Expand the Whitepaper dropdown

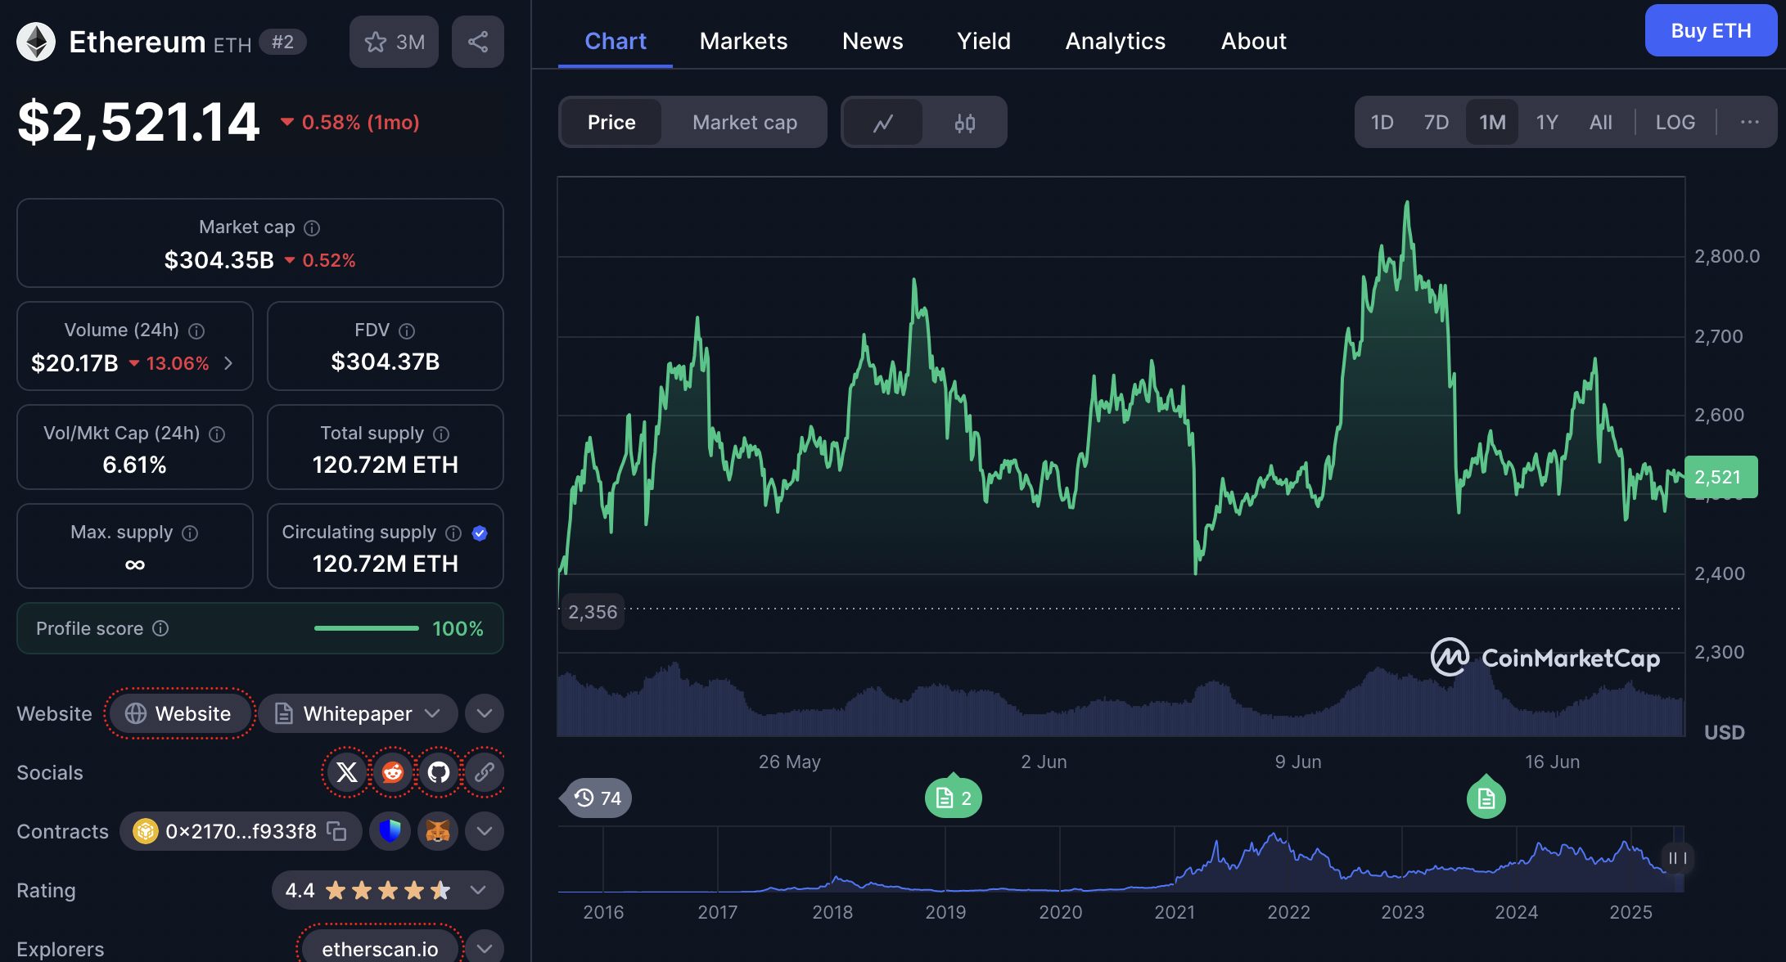[x=358, y=713]
